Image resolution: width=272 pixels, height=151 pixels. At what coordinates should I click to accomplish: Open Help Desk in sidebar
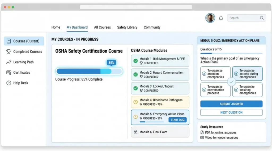click(24, 83)
